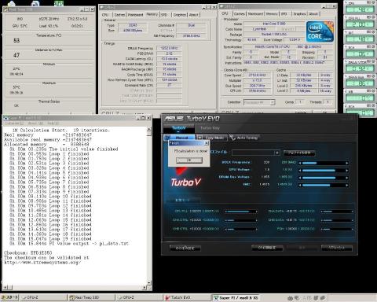The image size is (377, 302).
Task: Open Caches tab in processor CPU-Z window
Action: coord(240,14)
